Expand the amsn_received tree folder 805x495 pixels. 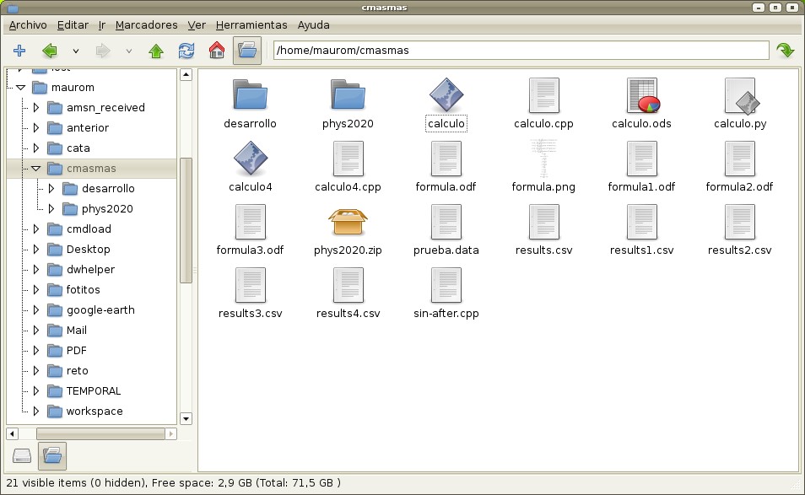click(x=36, y=108)
